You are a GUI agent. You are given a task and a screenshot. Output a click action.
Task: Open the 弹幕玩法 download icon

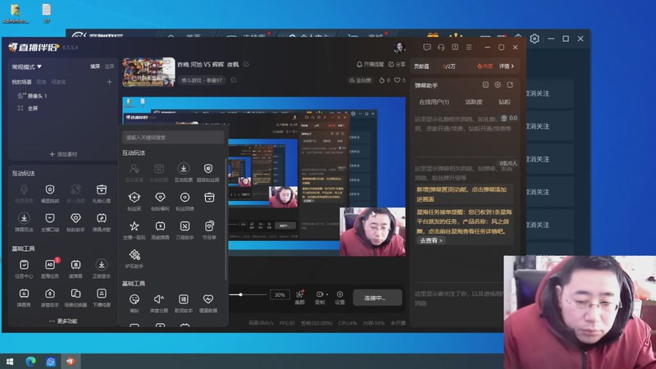24,221
